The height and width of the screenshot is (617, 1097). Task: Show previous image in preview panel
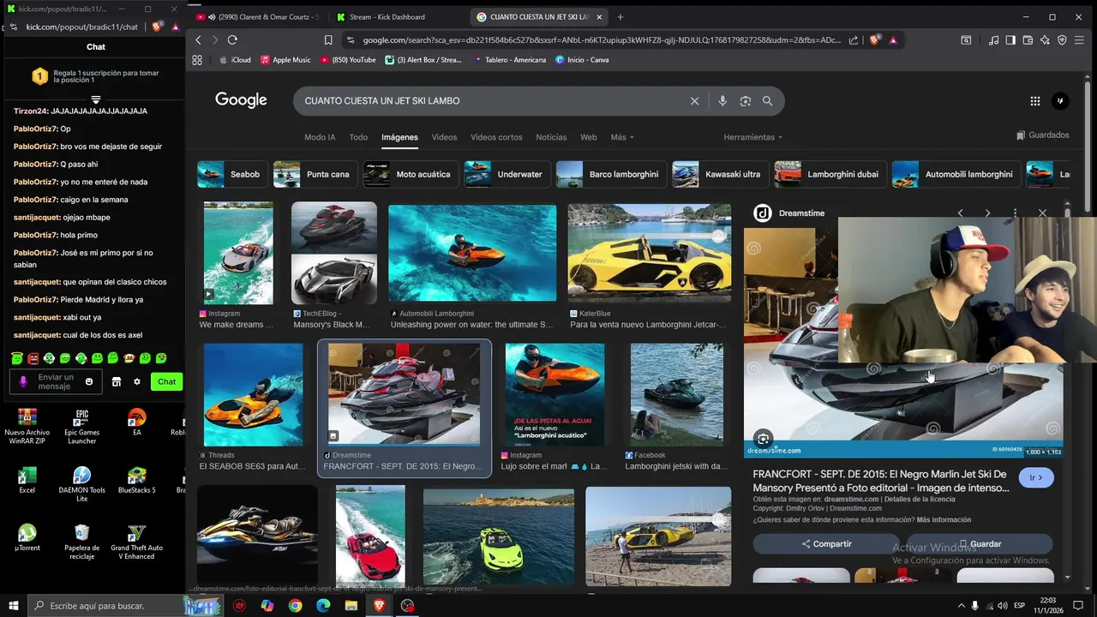(x=960, y=213)
